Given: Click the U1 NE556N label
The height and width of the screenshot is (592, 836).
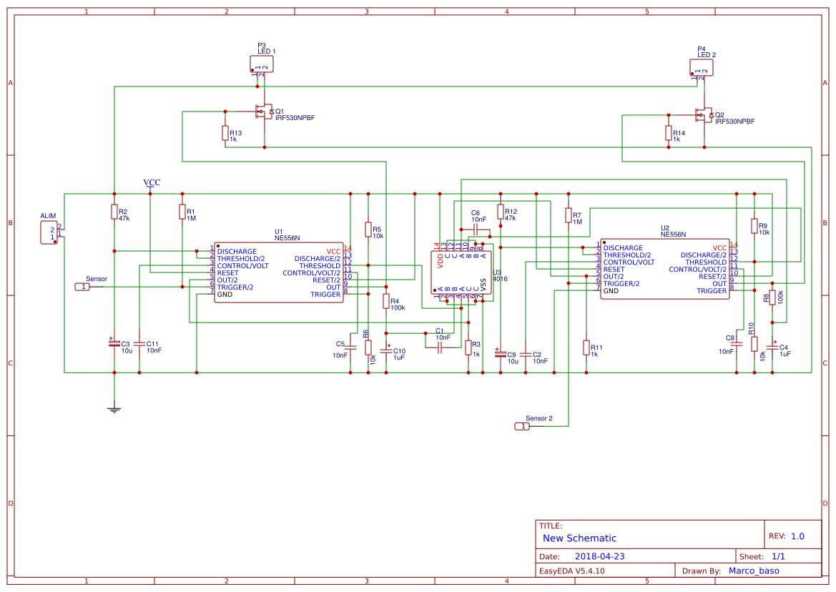Looking at the screenshot, I should [x=287, y=235].
